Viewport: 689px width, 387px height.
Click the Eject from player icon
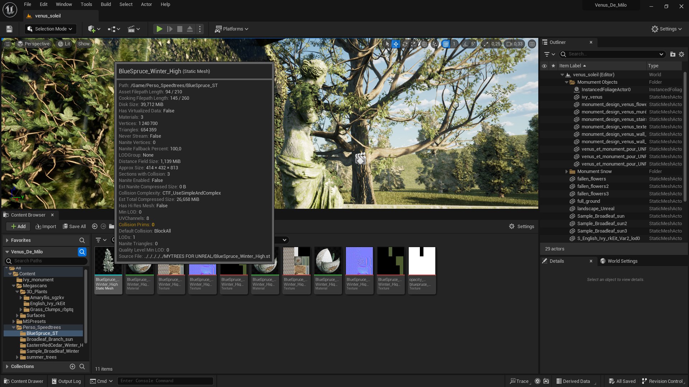coord(190,29)
